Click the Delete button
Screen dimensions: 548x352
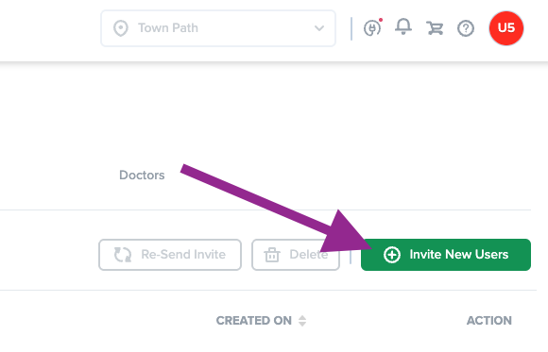pos(296,255)
